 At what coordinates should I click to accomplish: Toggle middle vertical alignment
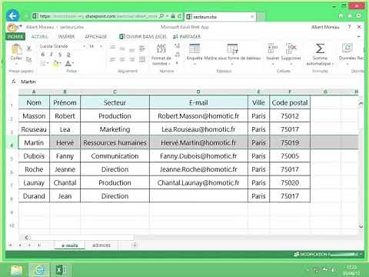[x=122, y=48]
